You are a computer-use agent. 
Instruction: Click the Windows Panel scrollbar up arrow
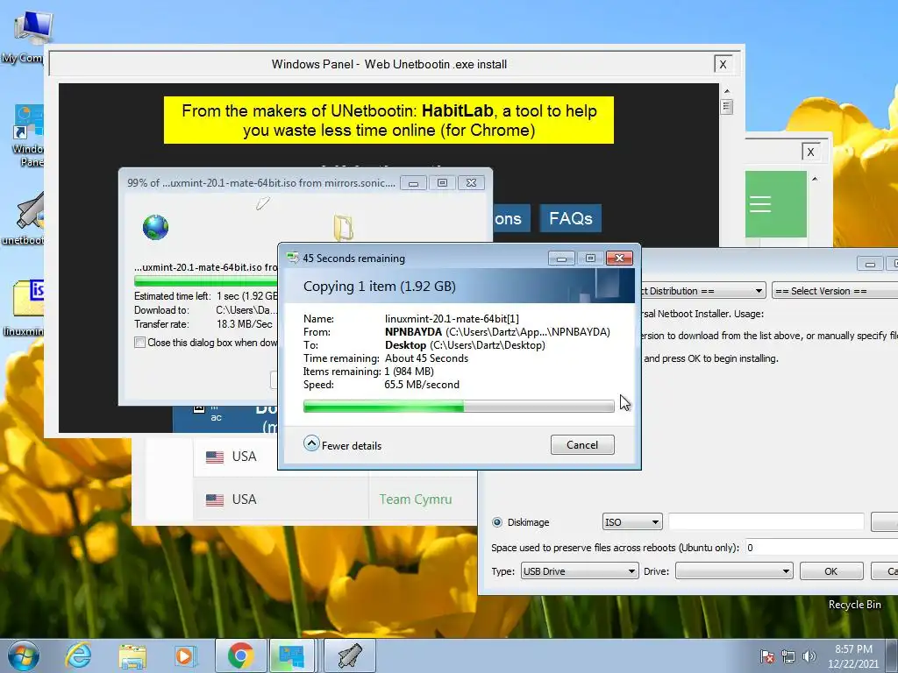pyautogui.click(x=727, y=91)
